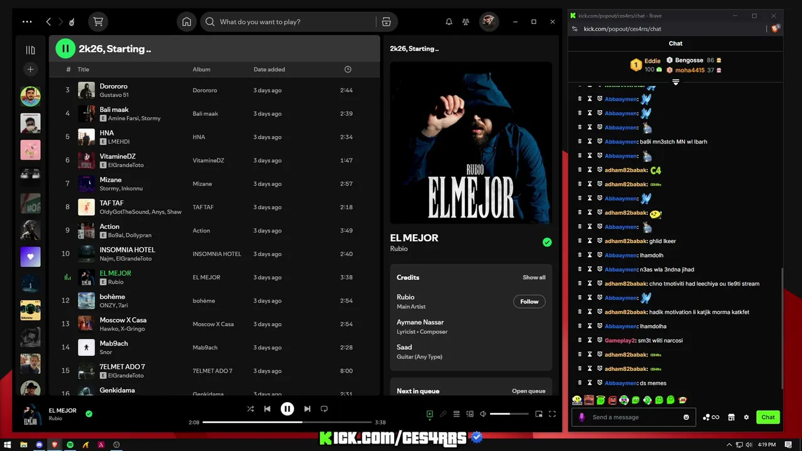Sort tracks by Album column
The image size is (802, 451).
point(201,70)
